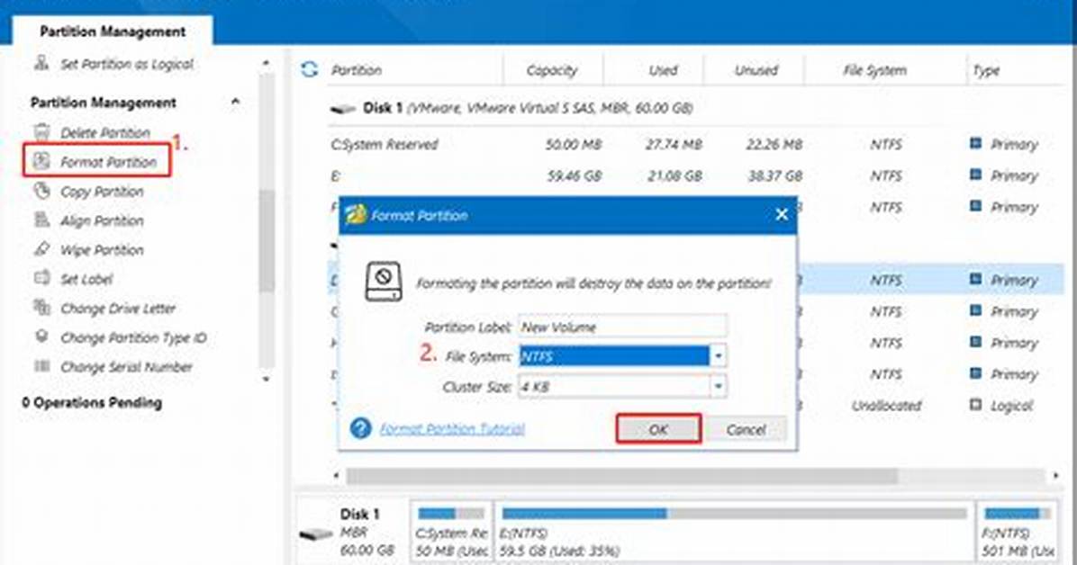The width and height of the screenshot is (1077, 565).
Task: Click the Wipe Partition eraser icon
Action: 42,249
